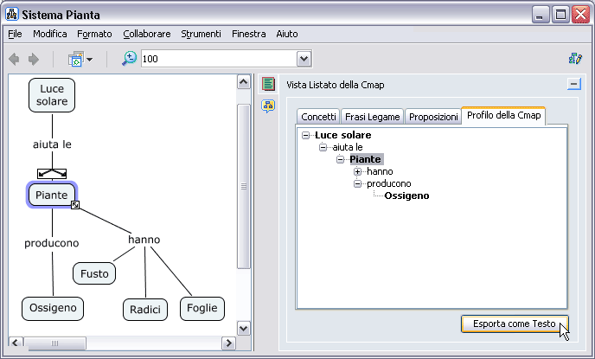Select the Foglie concept node on the map

point(202,308)
